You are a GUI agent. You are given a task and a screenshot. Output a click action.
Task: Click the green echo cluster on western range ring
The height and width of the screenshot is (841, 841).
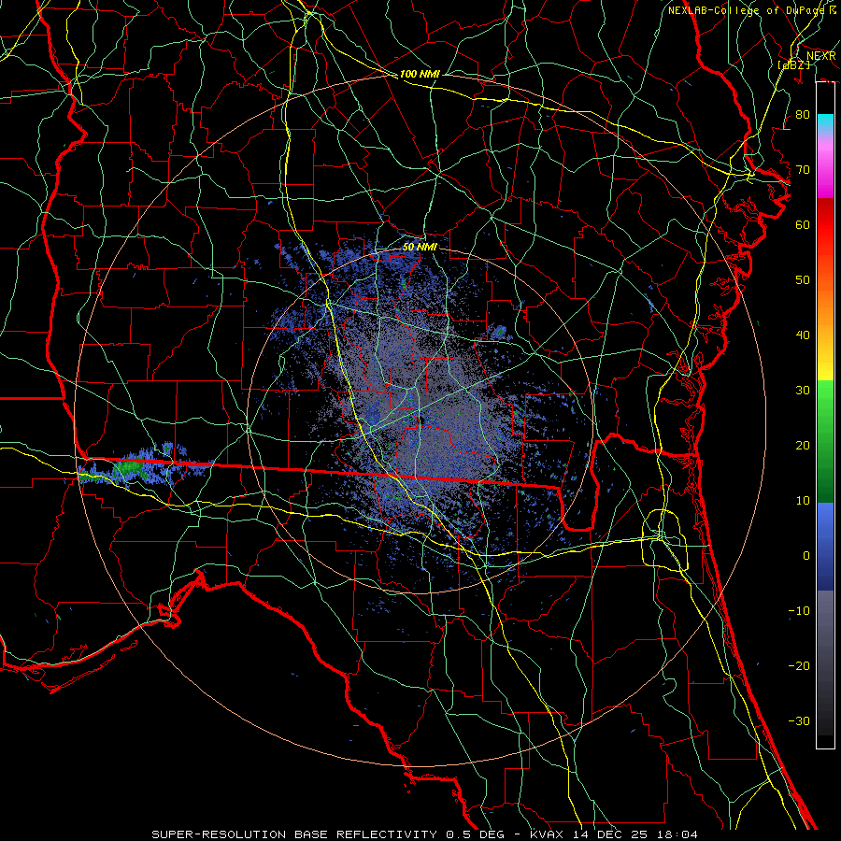[129, 468]
